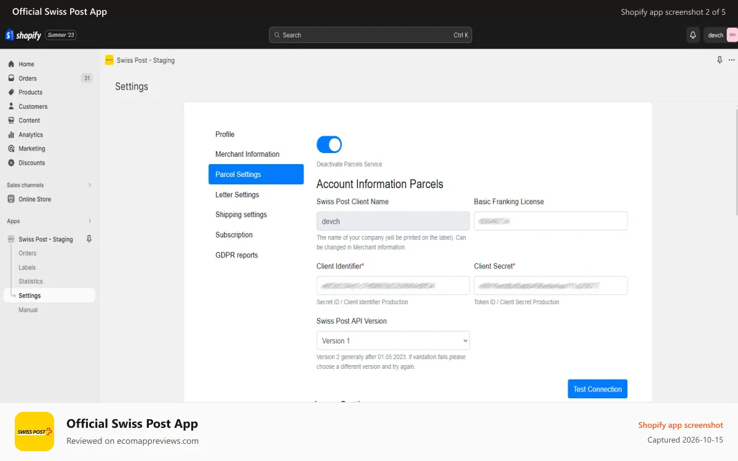Open the Swiss Post API Version dropdown

point(393,341)
